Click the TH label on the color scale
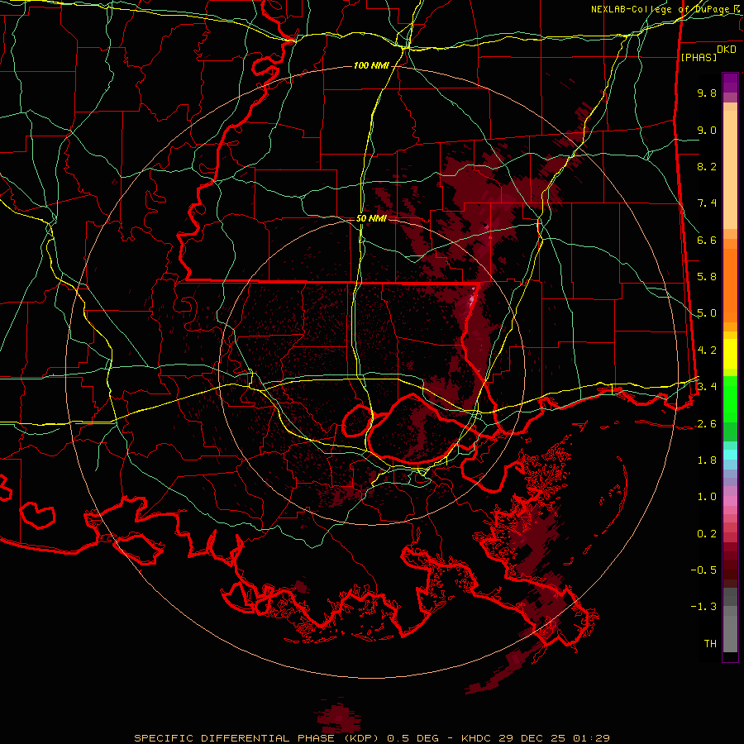The image size is (744, 744). click(710, 643)
